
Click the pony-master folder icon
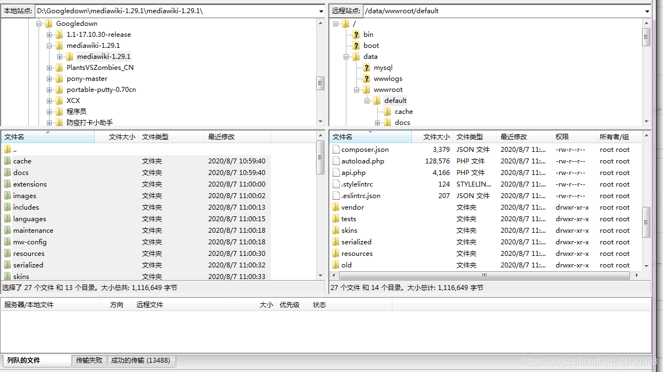tap(59, 79)
